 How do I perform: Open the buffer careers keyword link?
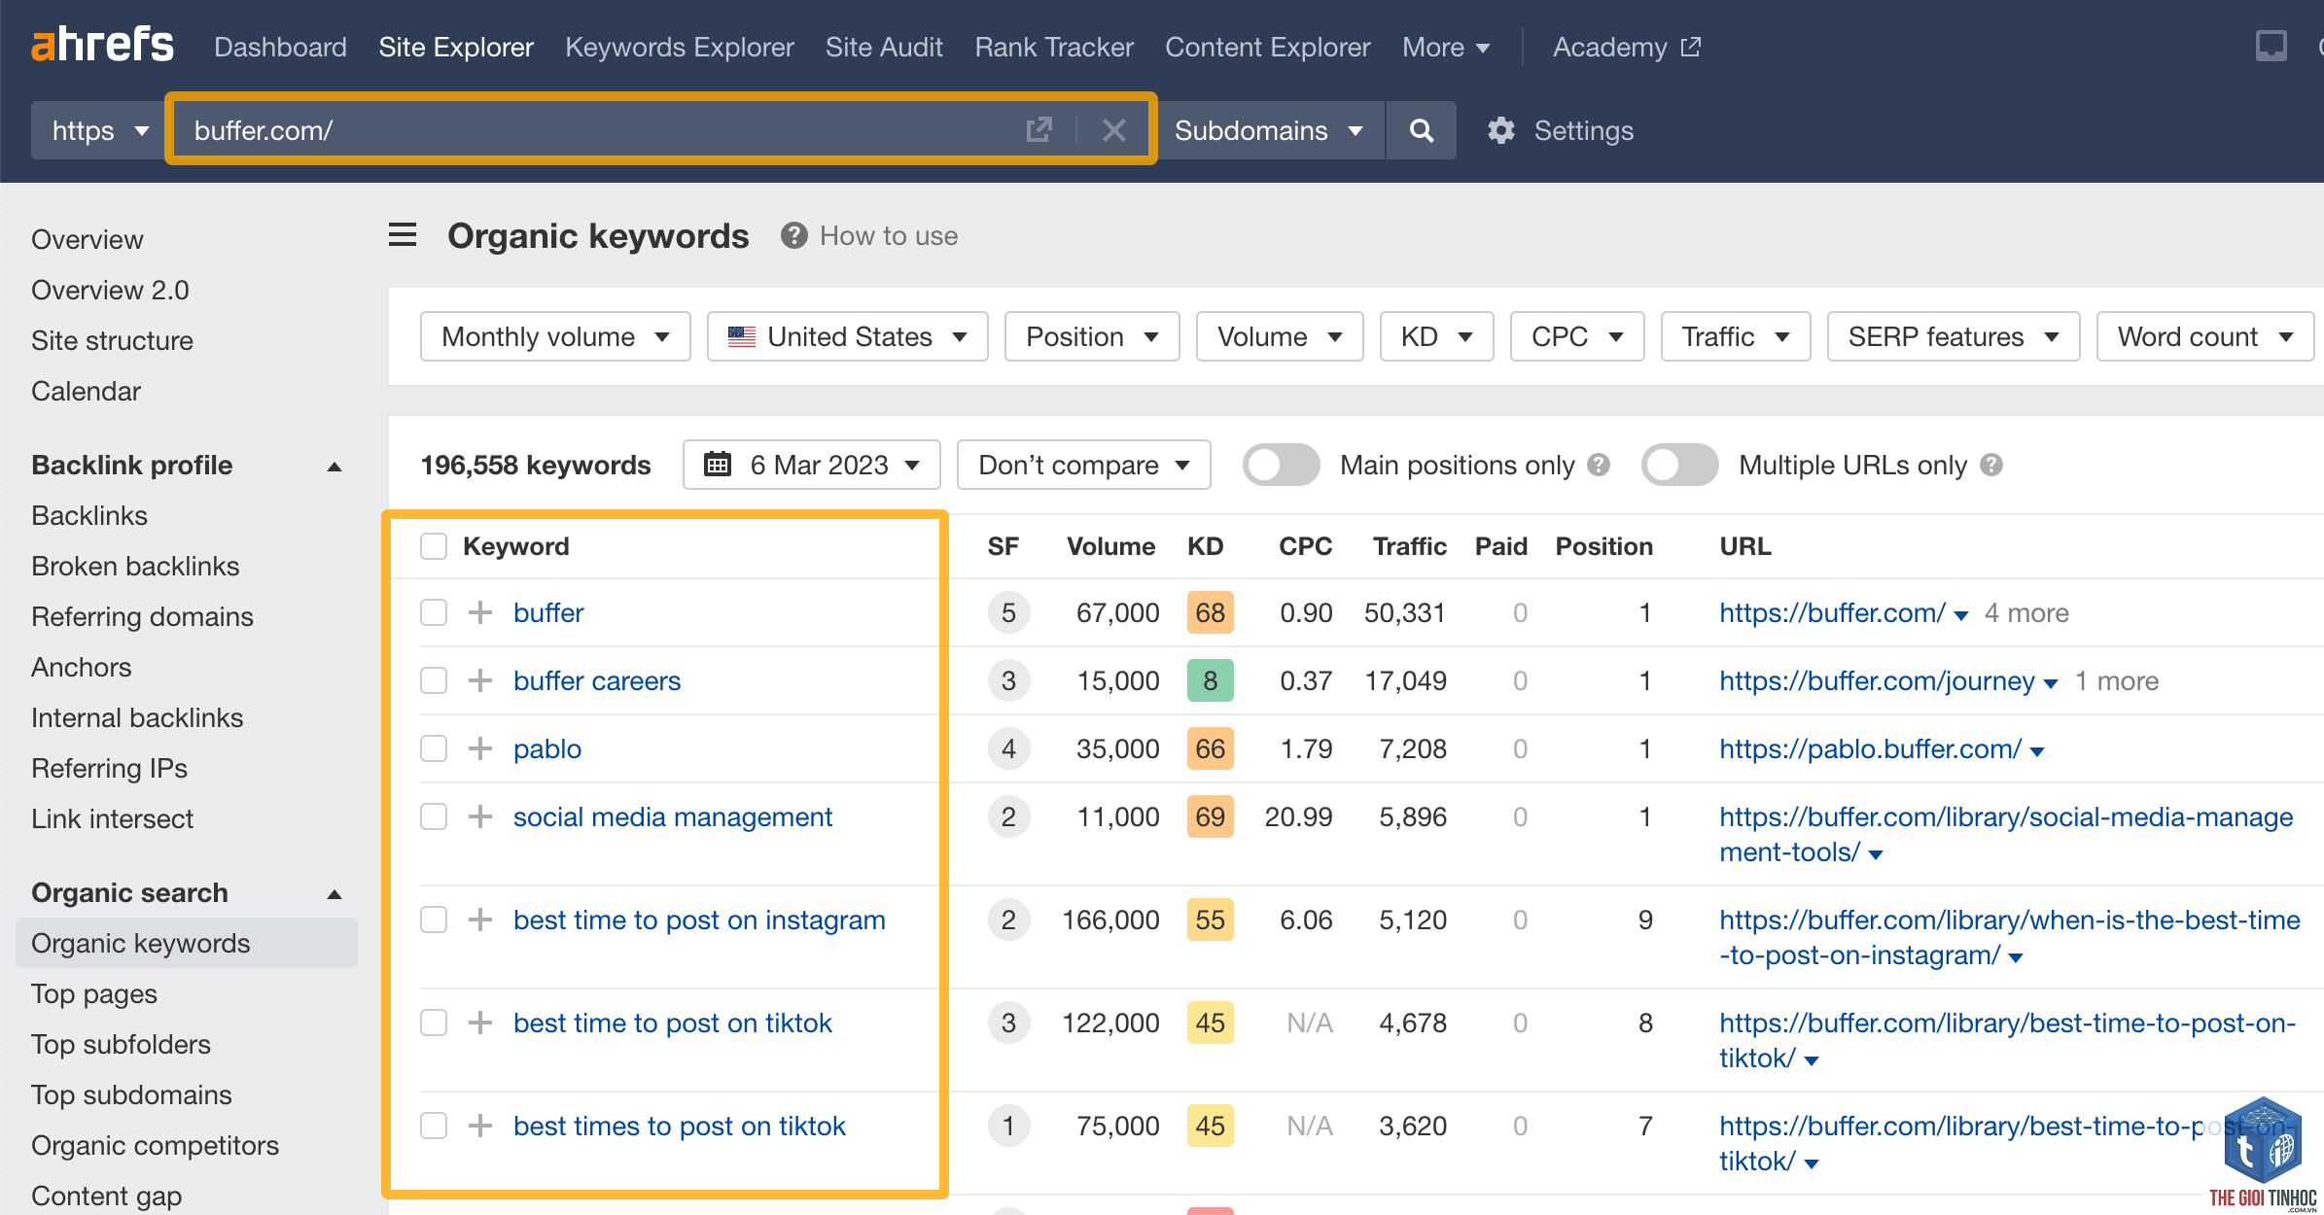coord(597,680)
